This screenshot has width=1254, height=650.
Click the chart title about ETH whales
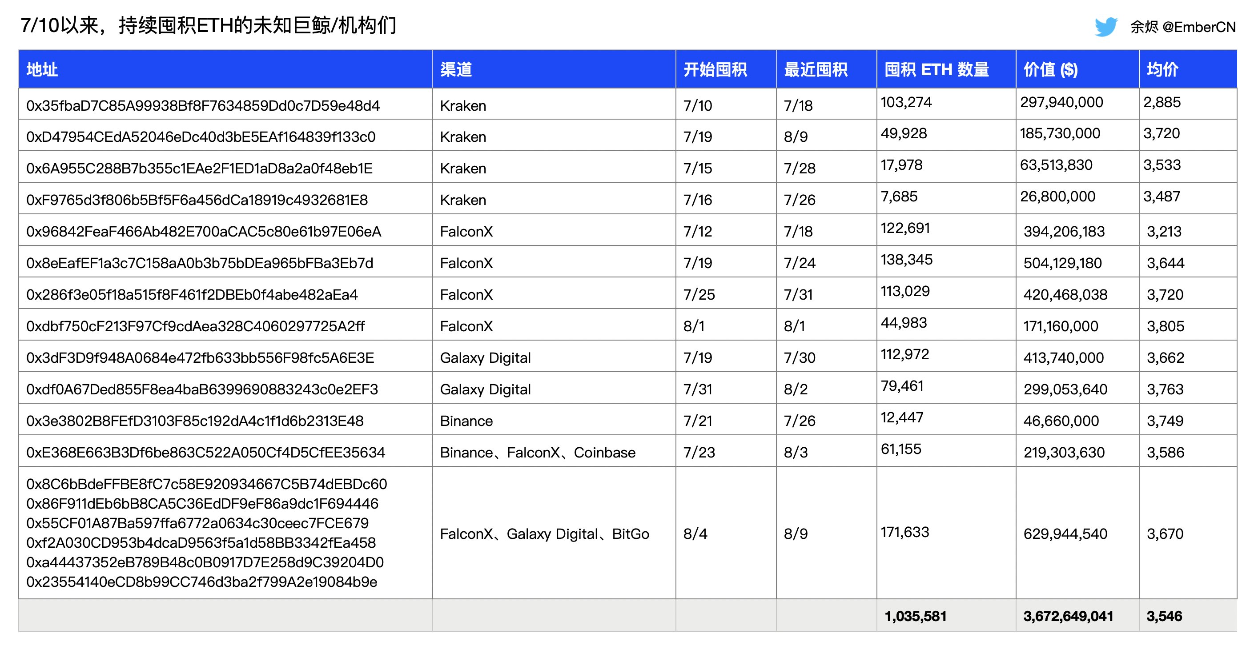[209, 25]
